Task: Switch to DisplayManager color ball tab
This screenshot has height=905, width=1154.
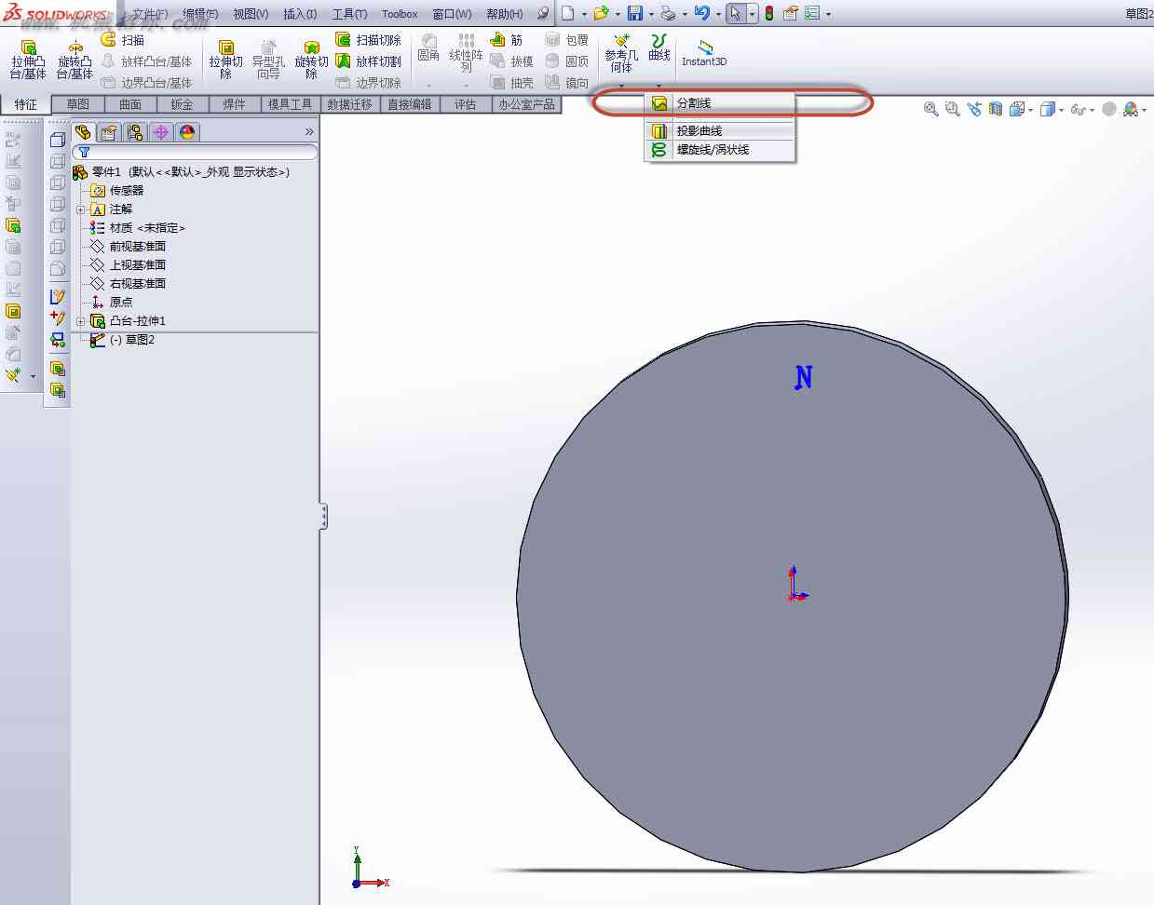Action: [187, 132]
